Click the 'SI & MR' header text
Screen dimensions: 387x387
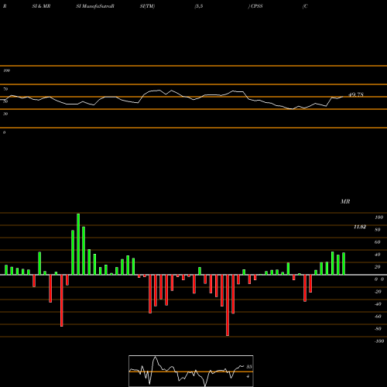coord(41,6)
